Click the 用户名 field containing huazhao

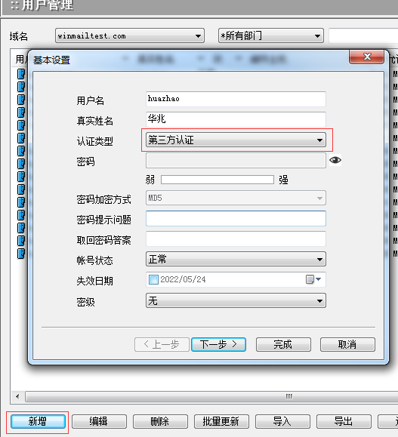coord(236,99)
